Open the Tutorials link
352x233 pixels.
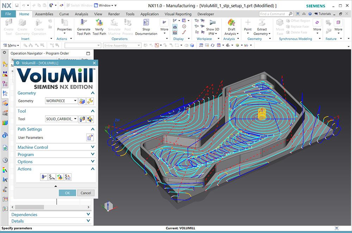point(322,14)
